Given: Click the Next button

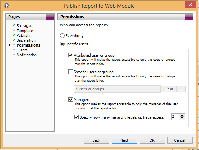Looking at the screenshot, I should coord(124,140).
